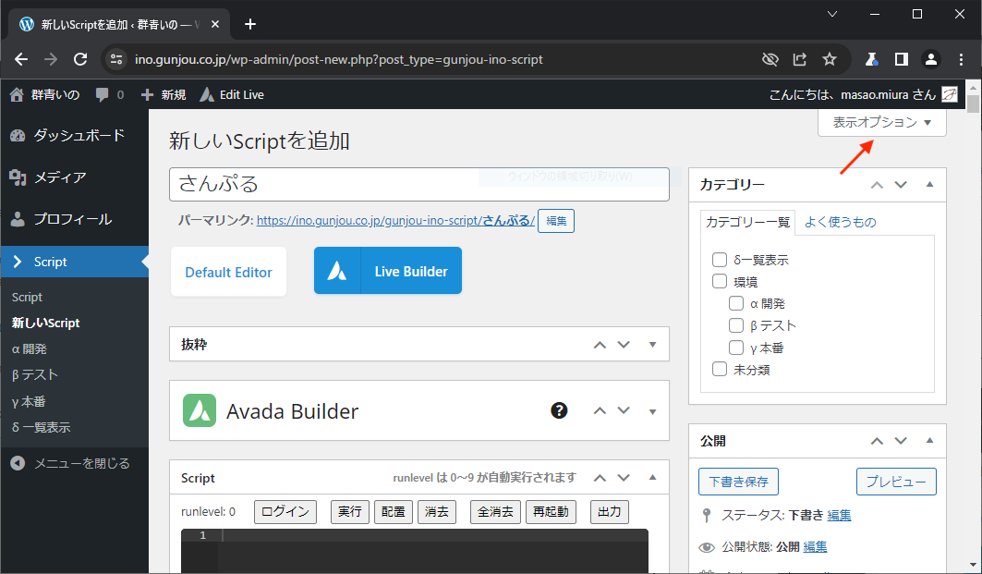Launch the Live Builder button
The width and height of the screenshot is (982, 574).
pos(388,271)
